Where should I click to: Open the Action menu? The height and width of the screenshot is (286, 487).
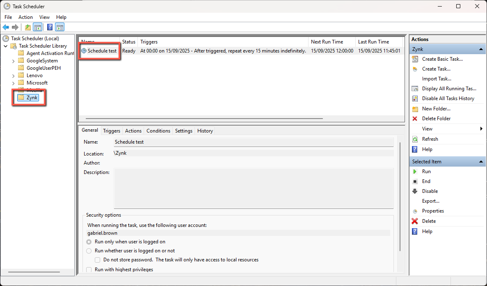point(25,17)
